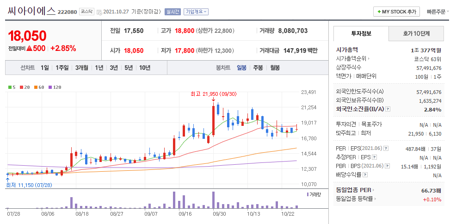Click the 액면가 value 100원
Image resolution: width=456 pixels, height=224 pixels.
pos(421,77)
